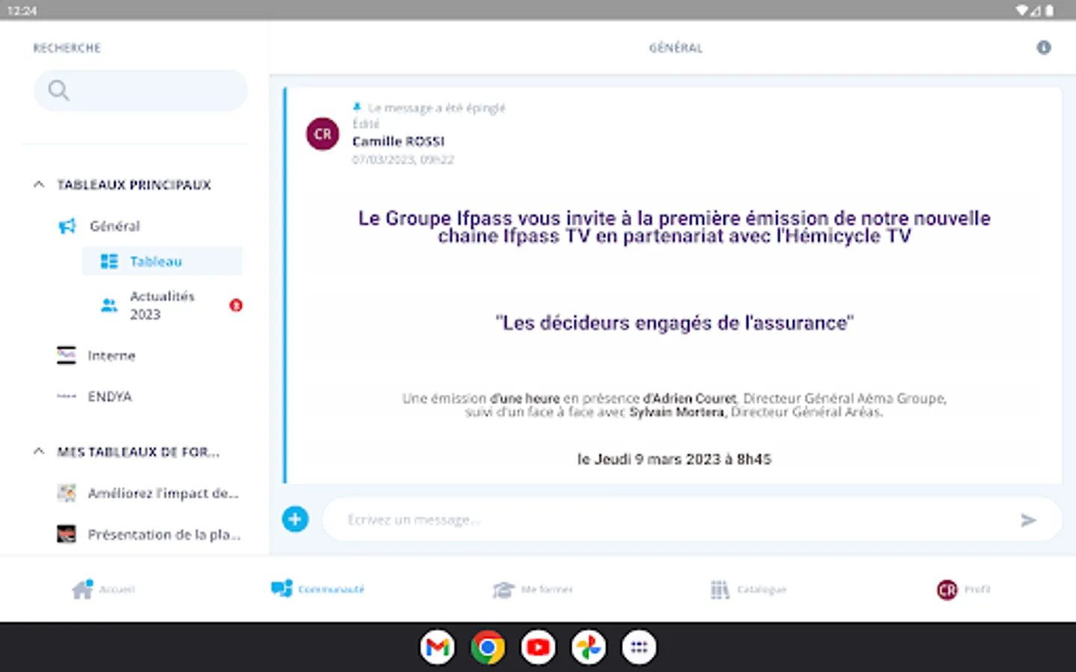1076x672 pixels.
Task: Click the Mes Tableaux de For... heading
Action: coord(138,452)
